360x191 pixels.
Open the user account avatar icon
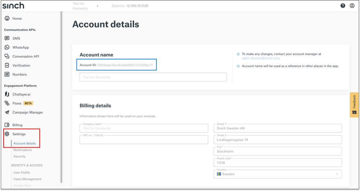pyautogui.click(x=352, y=6)
